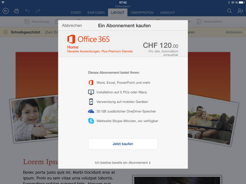Viewport: 246px width, 184px height.
Task: Tap 'Pro Jahr, Automatisch erneuerbar' text
Action: coord(163,53)
